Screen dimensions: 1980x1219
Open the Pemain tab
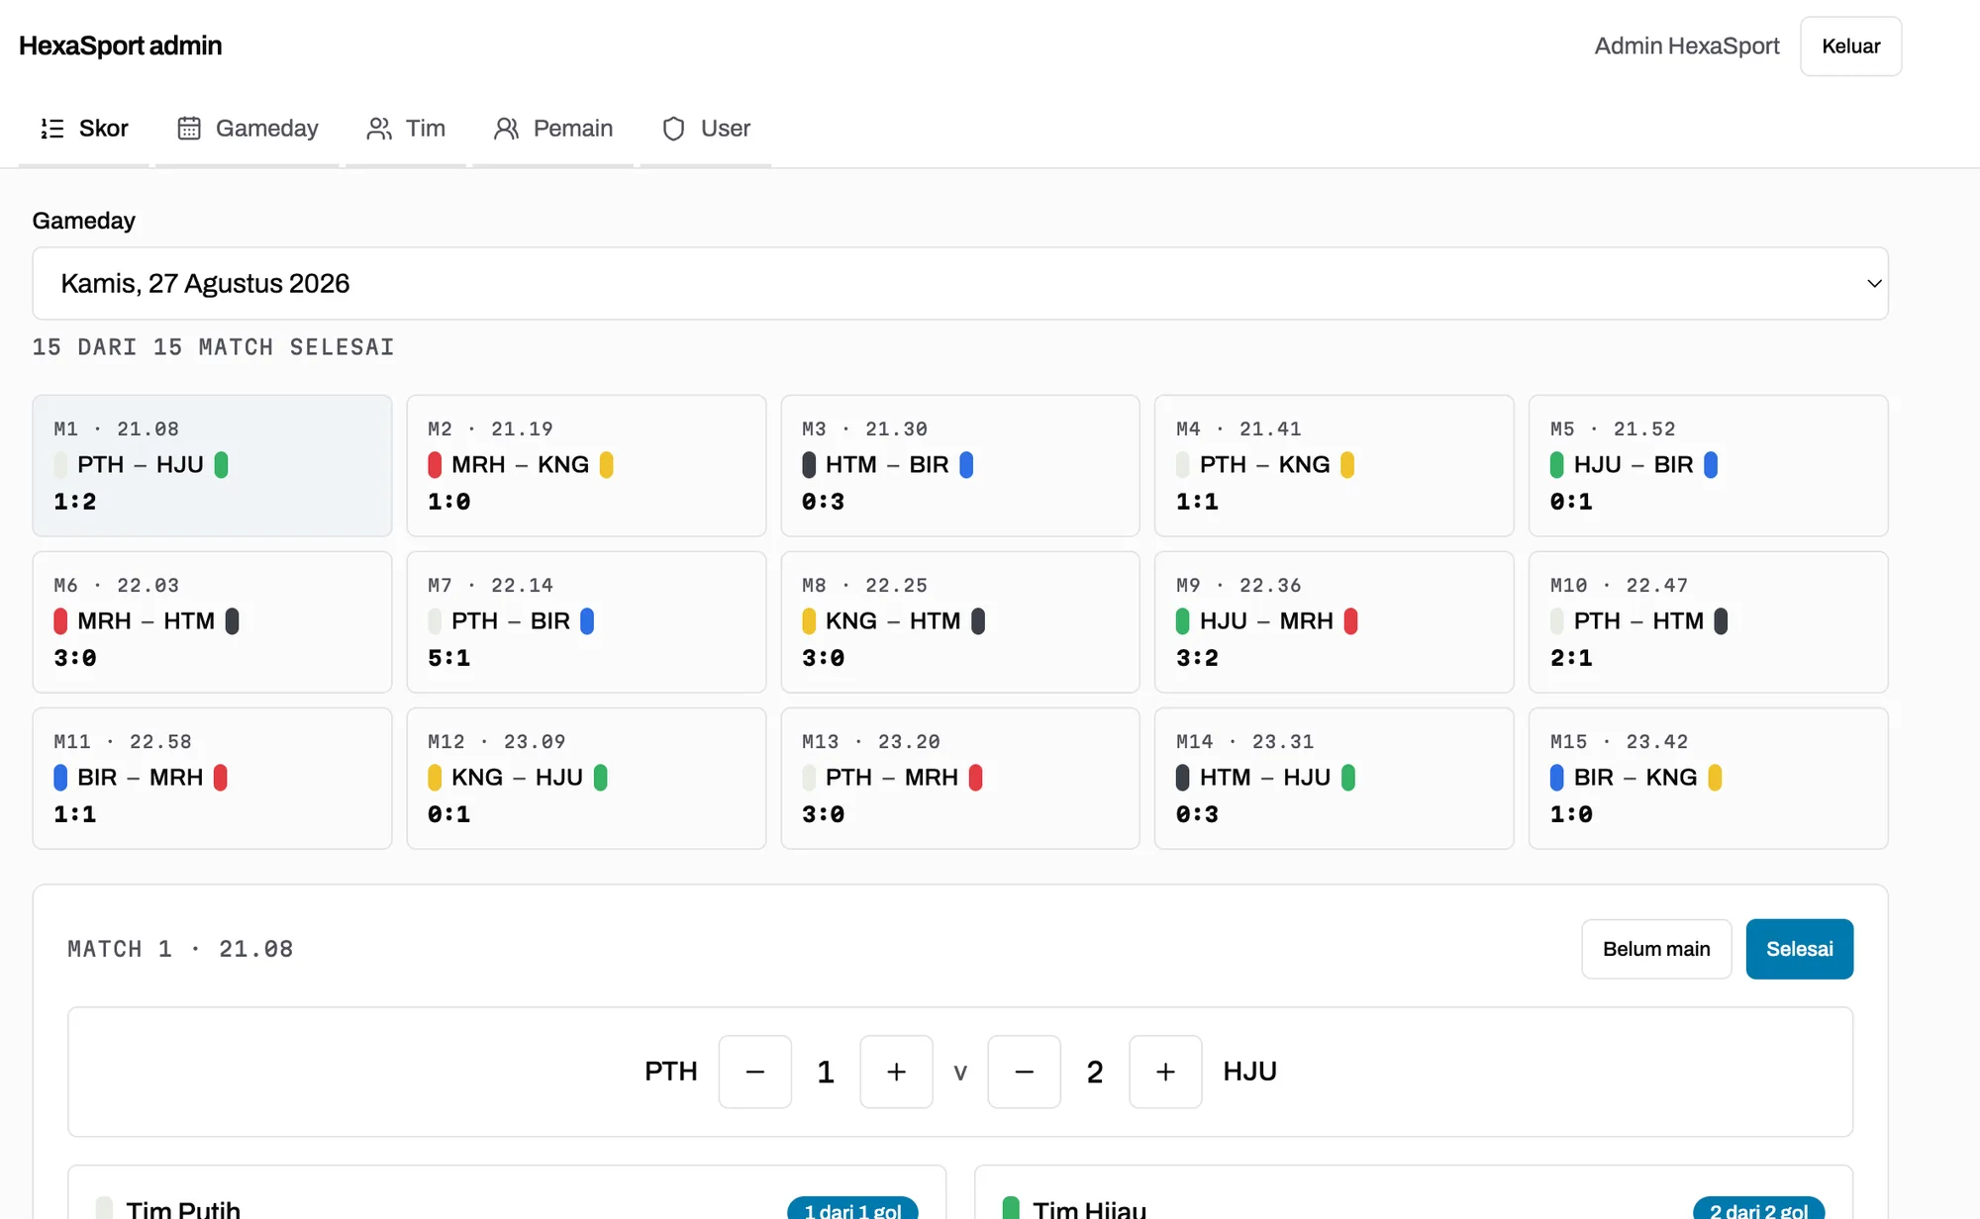[553, 129]
